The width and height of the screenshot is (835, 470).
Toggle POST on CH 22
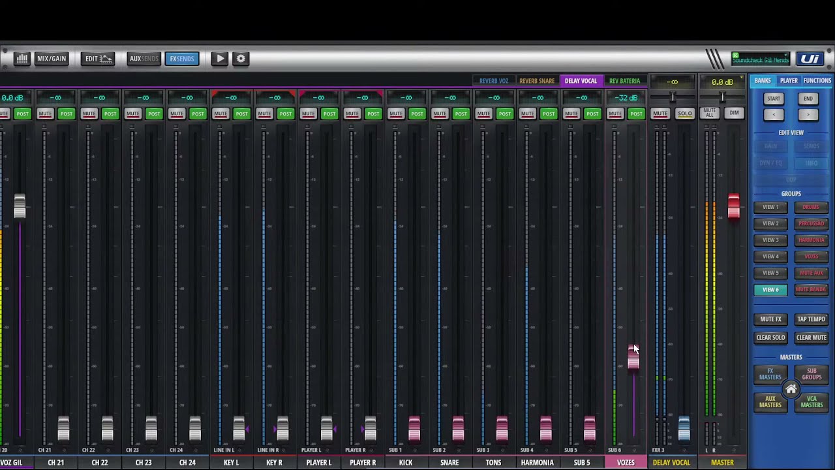[x=110, y=114]
